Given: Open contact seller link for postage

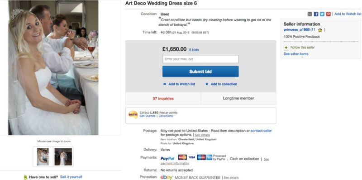Looking at the screenshot, I should [261, 131].
